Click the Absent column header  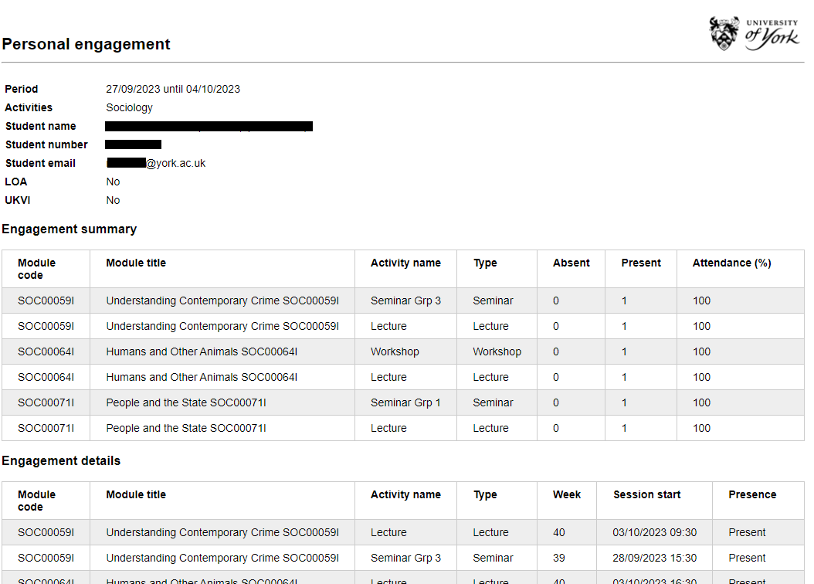[x=571, y=263]
